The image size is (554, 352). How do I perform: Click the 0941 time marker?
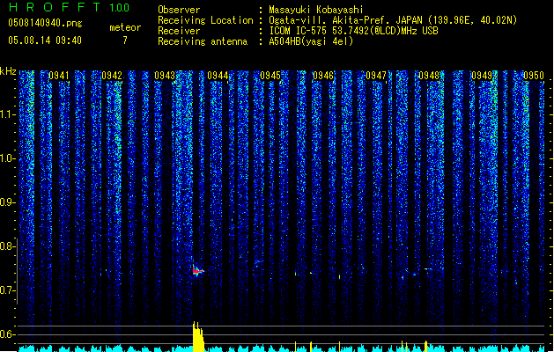(59, 76)
